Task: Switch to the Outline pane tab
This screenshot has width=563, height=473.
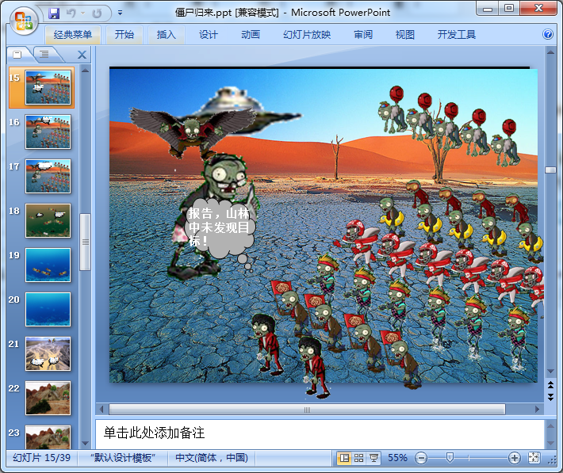Action: (44, 54)
